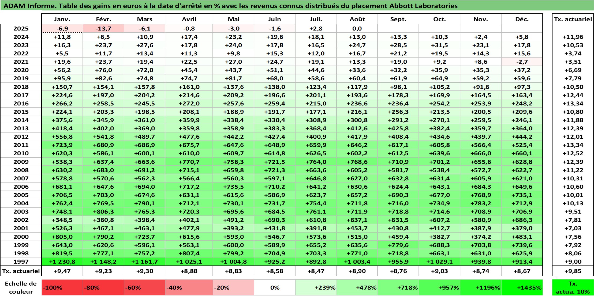Click the +11,96 actuarial rate for 2024
This screenshot has height=296, width=594.
coord(573,37)
